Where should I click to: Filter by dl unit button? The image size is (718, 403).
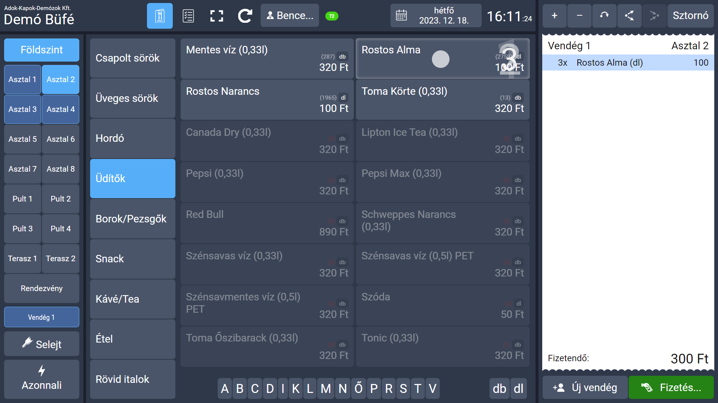click(x=518, y=388)
